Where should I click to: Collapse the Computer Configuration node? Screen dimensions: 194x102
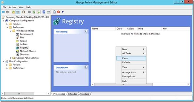coord(4,21)
